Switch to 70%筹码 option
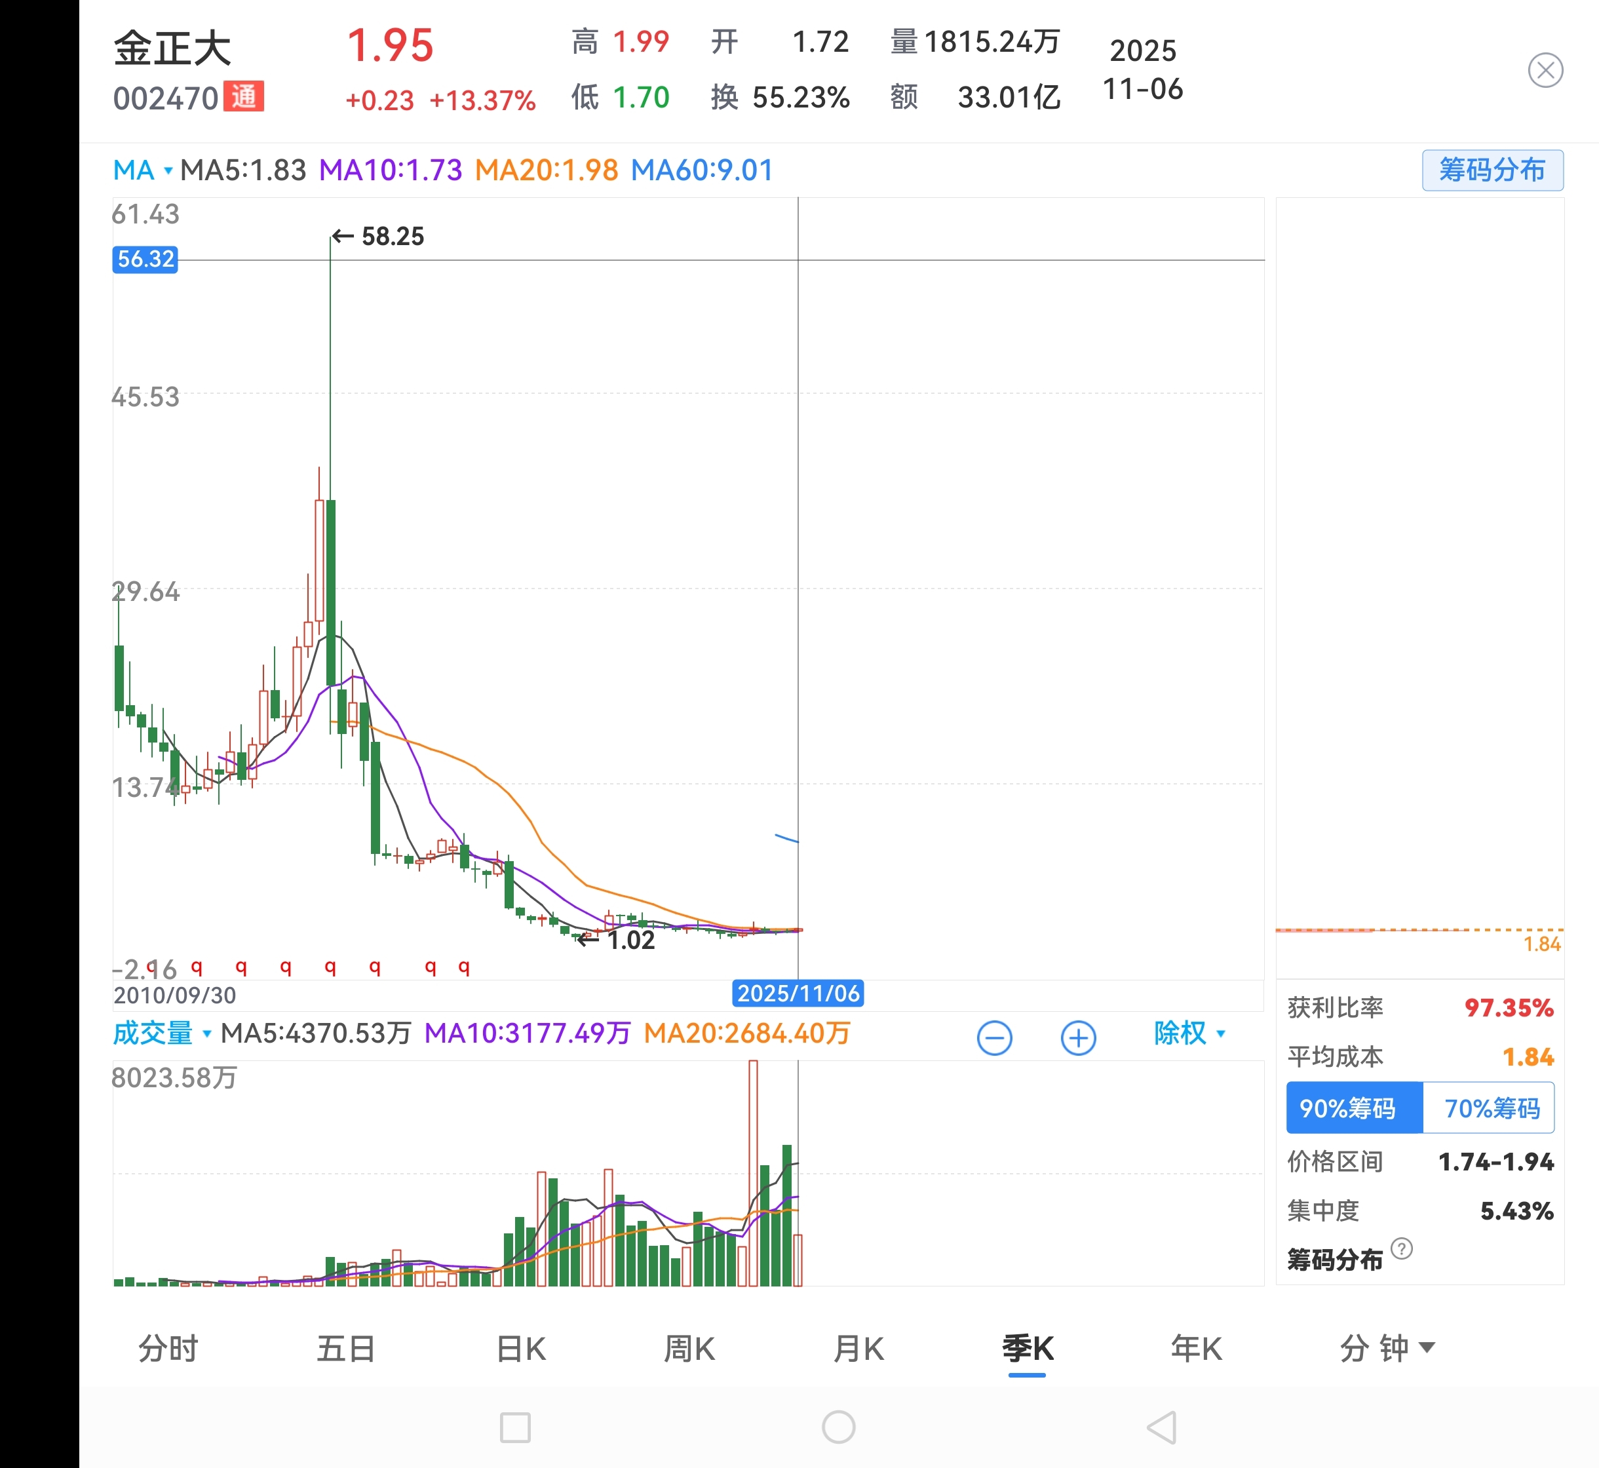This screenshot has width=1599, height=1468. (1490, 1108)
